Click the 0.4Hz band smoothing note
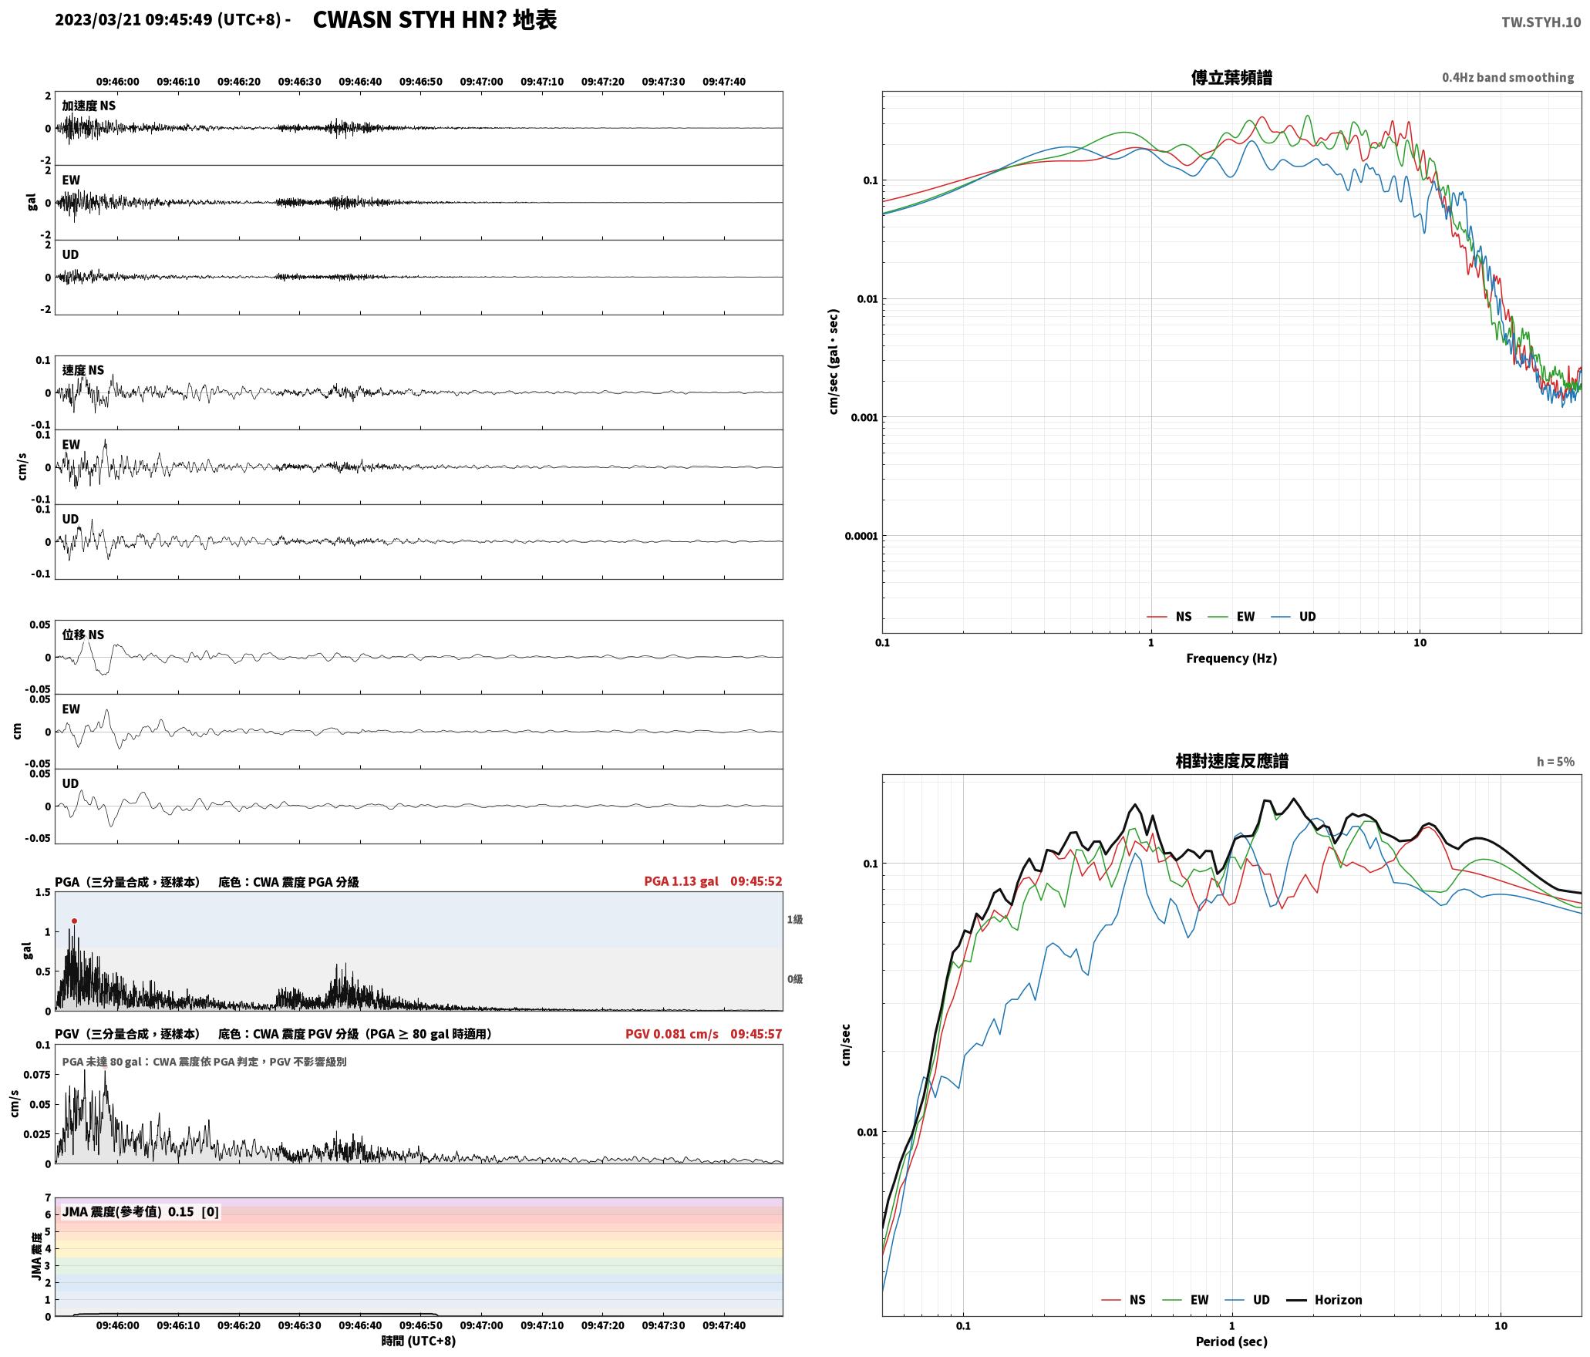The width and height of the screenshot is (1590, 1357). pos(1507,78)
